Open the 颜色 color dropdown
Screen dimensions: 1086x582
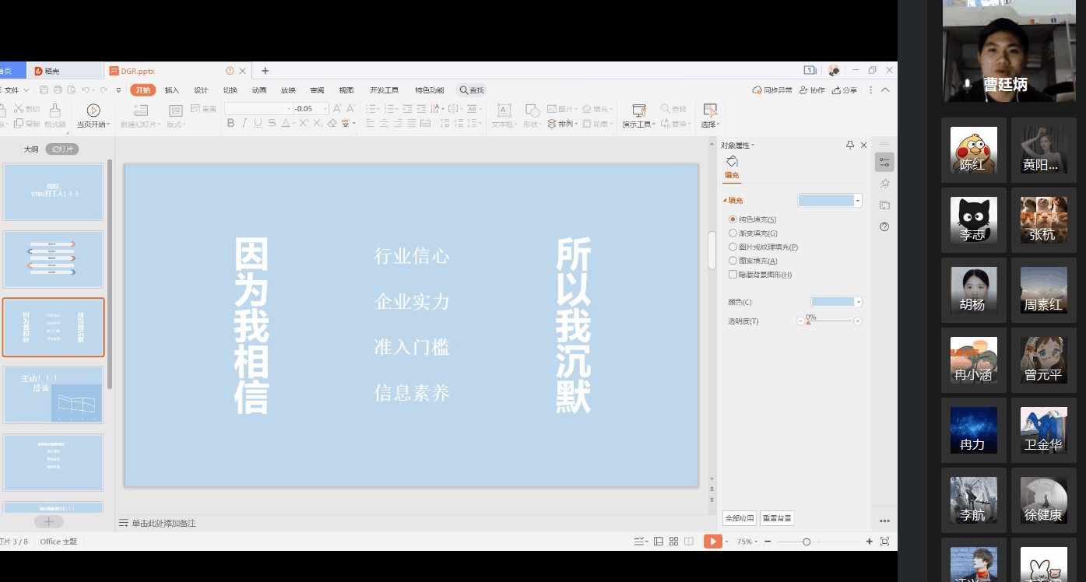[x=858, y=302]
